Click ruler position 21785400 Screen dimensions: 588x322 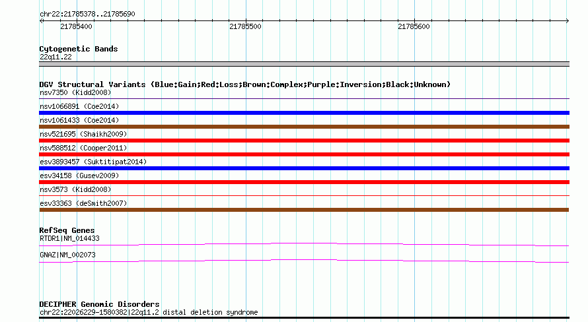[x=76, y=26]
